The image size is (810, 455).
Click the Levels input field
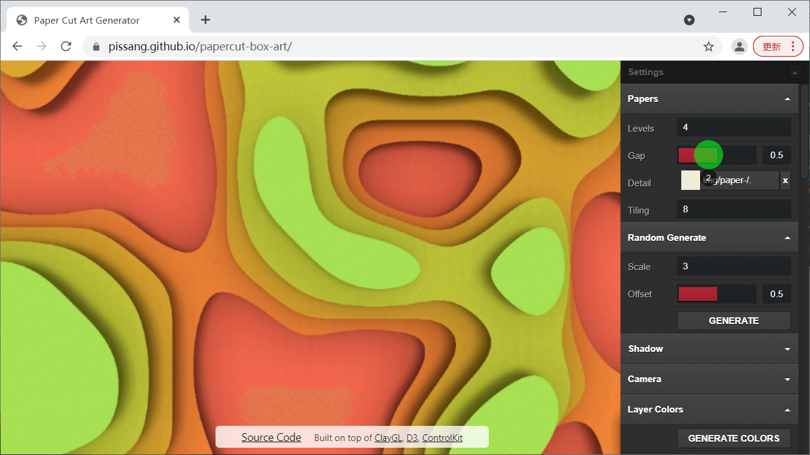click(734, 127)
